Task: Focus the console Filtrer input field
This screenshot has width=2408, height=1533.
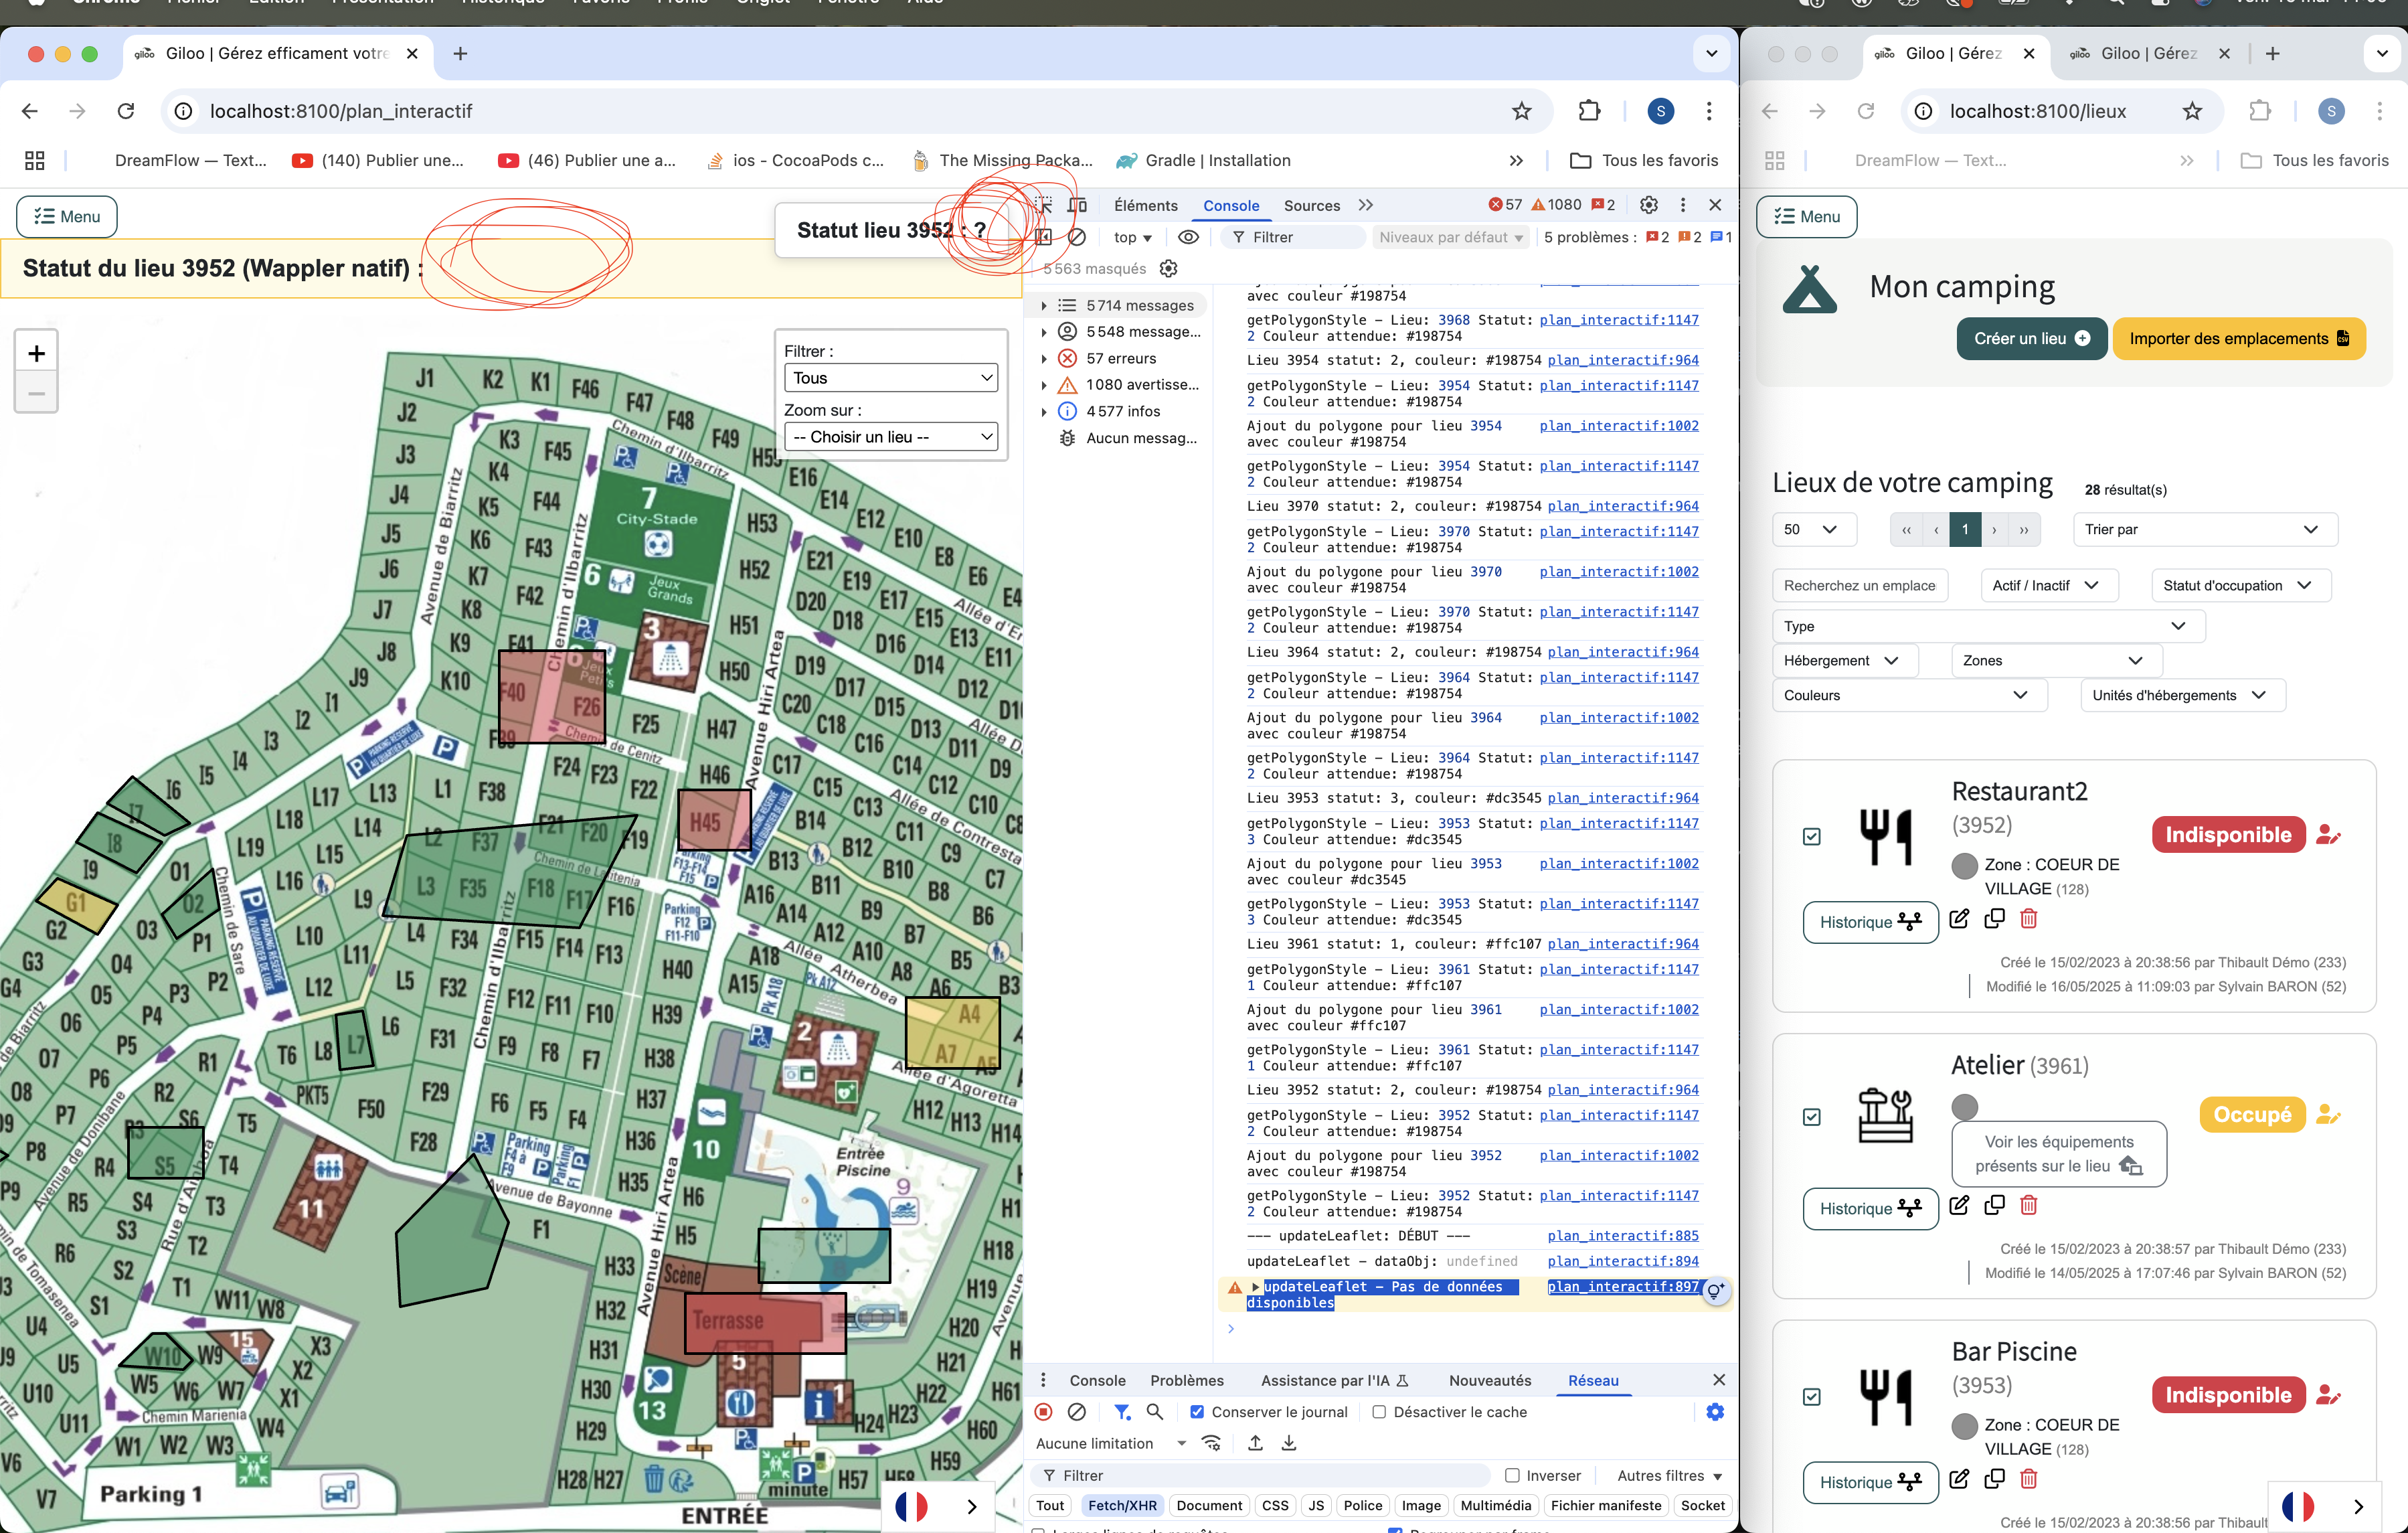Action: [1293, 237]
